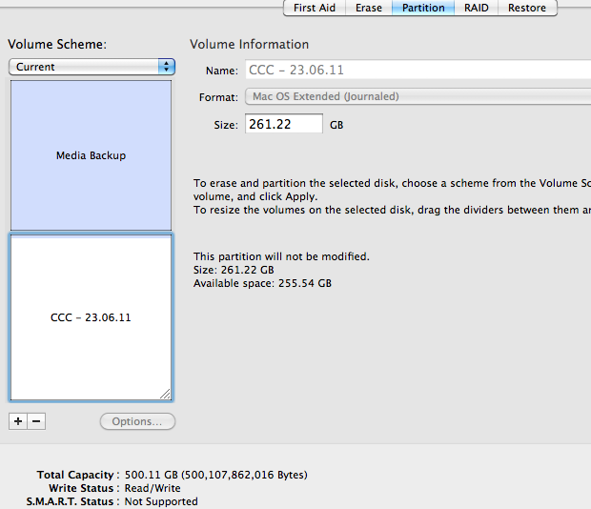Screen dimensions: 591x509
Task: Click the 'Size: 261.22 GB' info line
Action: tap(234, 270)
